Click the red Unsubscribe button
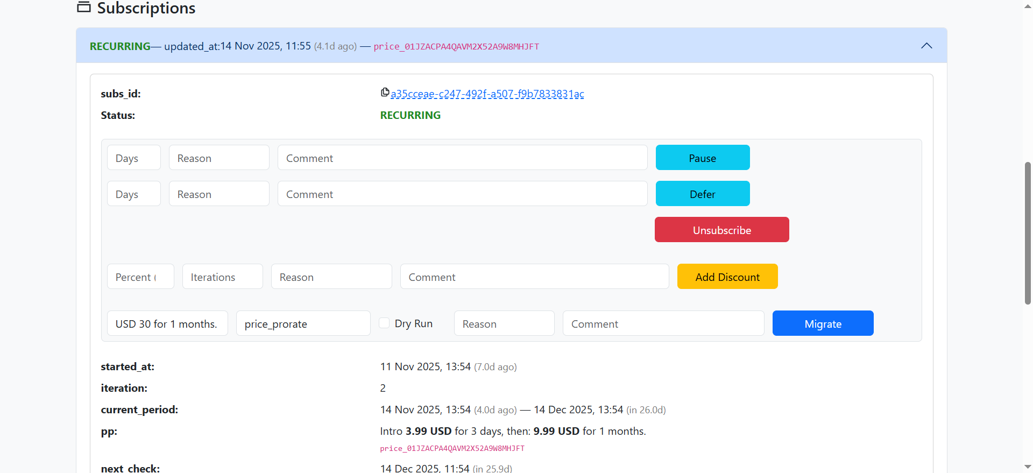1033x473 pixels. tap(722, 230)
